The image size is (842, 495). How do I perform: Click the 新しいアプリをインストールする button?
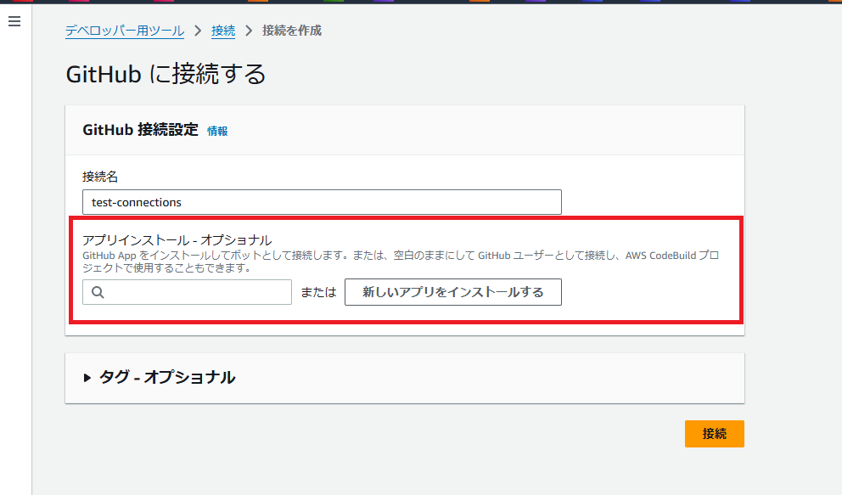tap(452, 292)
